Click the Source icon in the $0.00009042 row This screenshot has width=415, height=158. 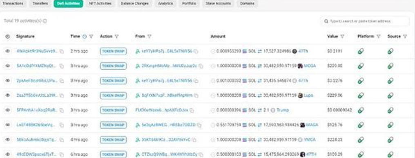click(x=390, y=110)
